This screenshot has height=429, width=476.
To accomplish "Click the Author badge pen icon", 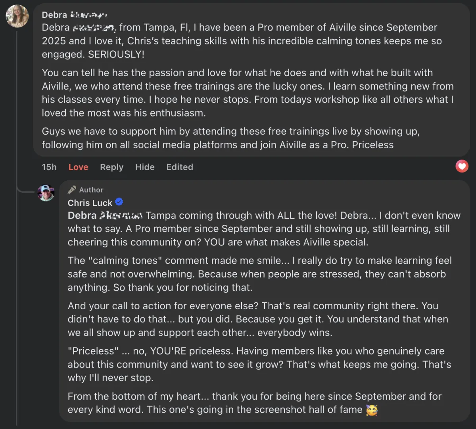I will click(72, 190).
